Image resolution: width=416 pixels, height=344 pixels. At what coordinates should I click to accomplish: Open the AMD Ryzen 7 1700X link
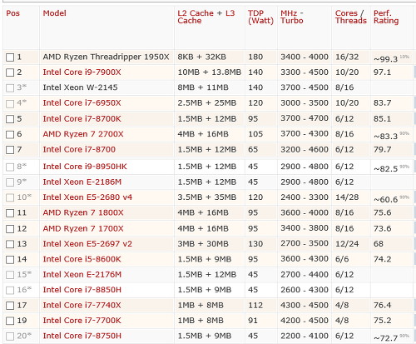click(x=83, y=229)
